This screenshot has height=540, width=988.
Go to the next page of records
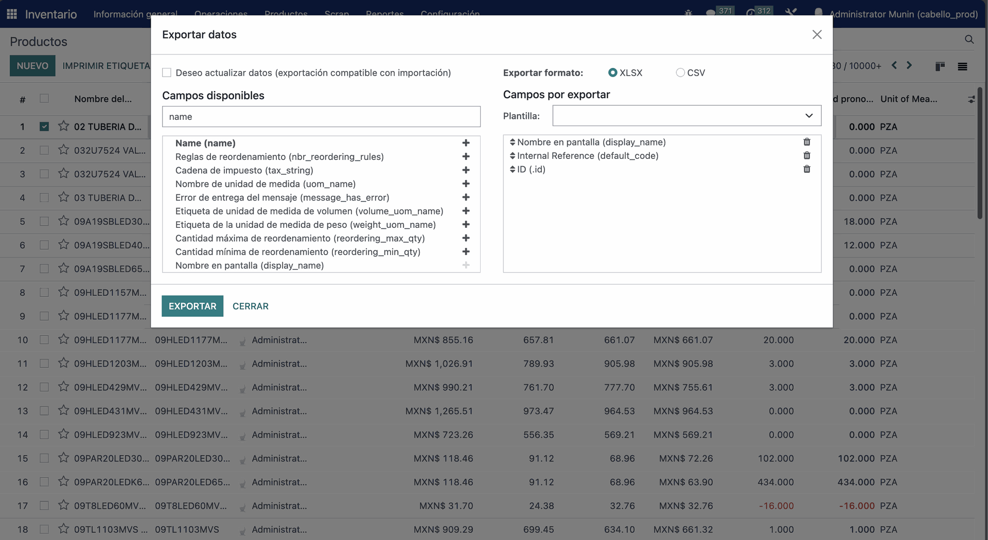click(909, 65)
